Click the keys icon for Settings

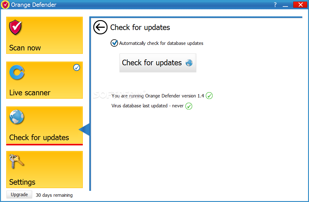click(16, 161)
